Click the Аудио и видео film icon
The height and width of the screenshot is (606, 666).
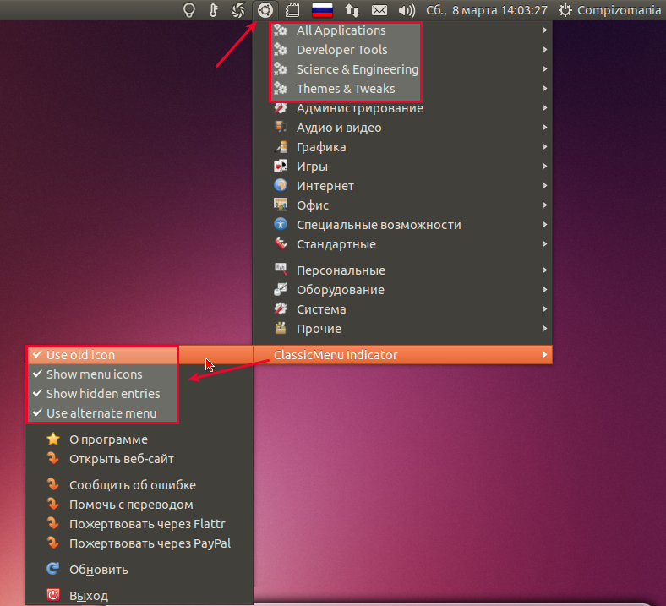pos(281,127)
